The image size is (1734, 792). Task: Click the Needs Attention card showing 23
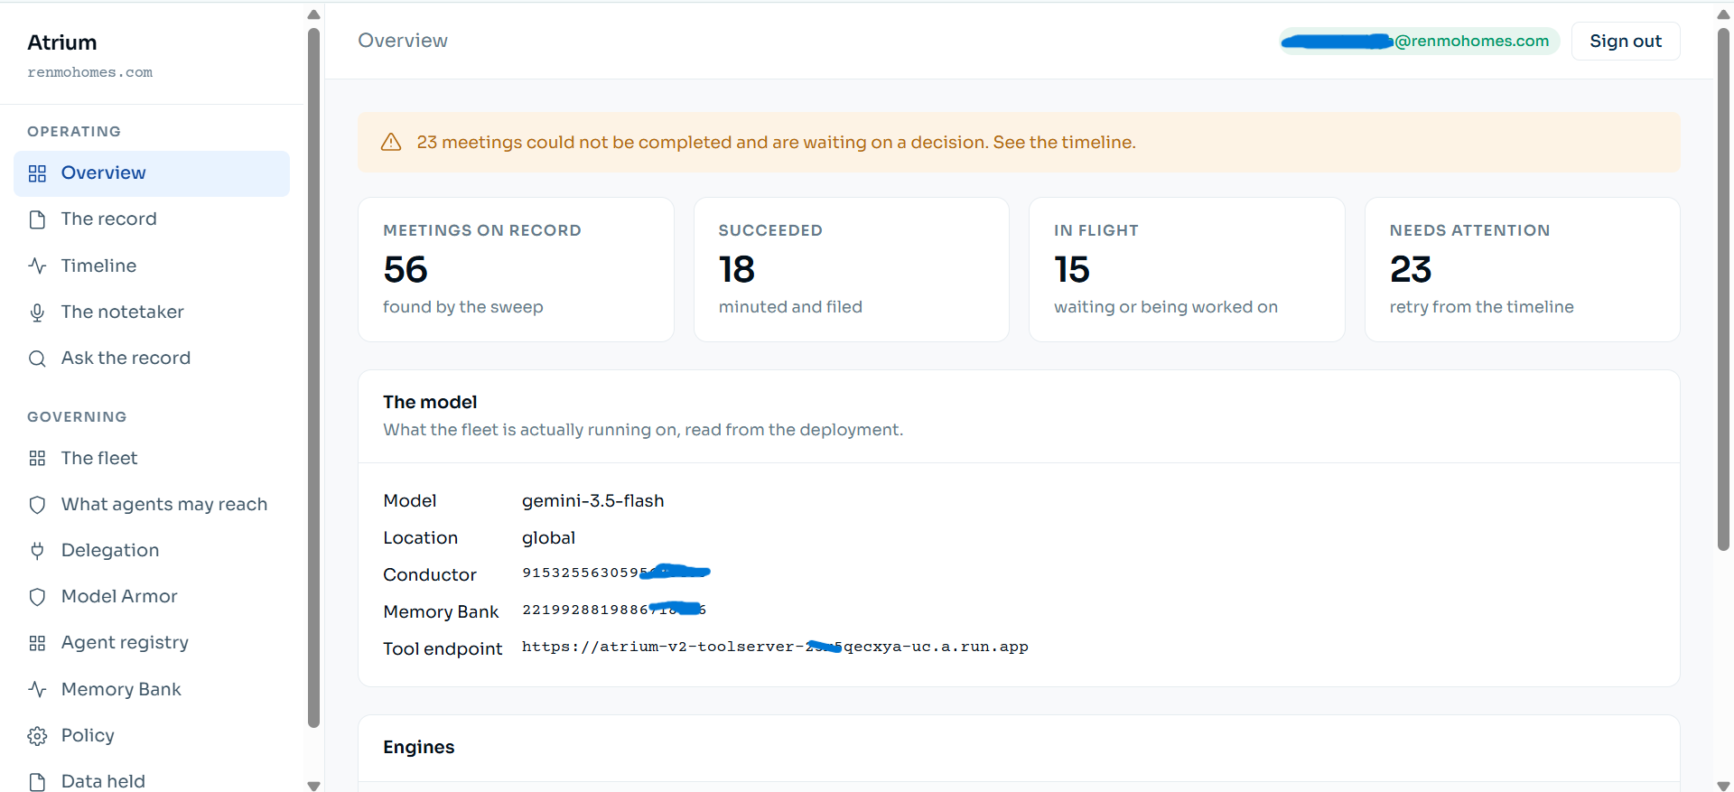1522,269
